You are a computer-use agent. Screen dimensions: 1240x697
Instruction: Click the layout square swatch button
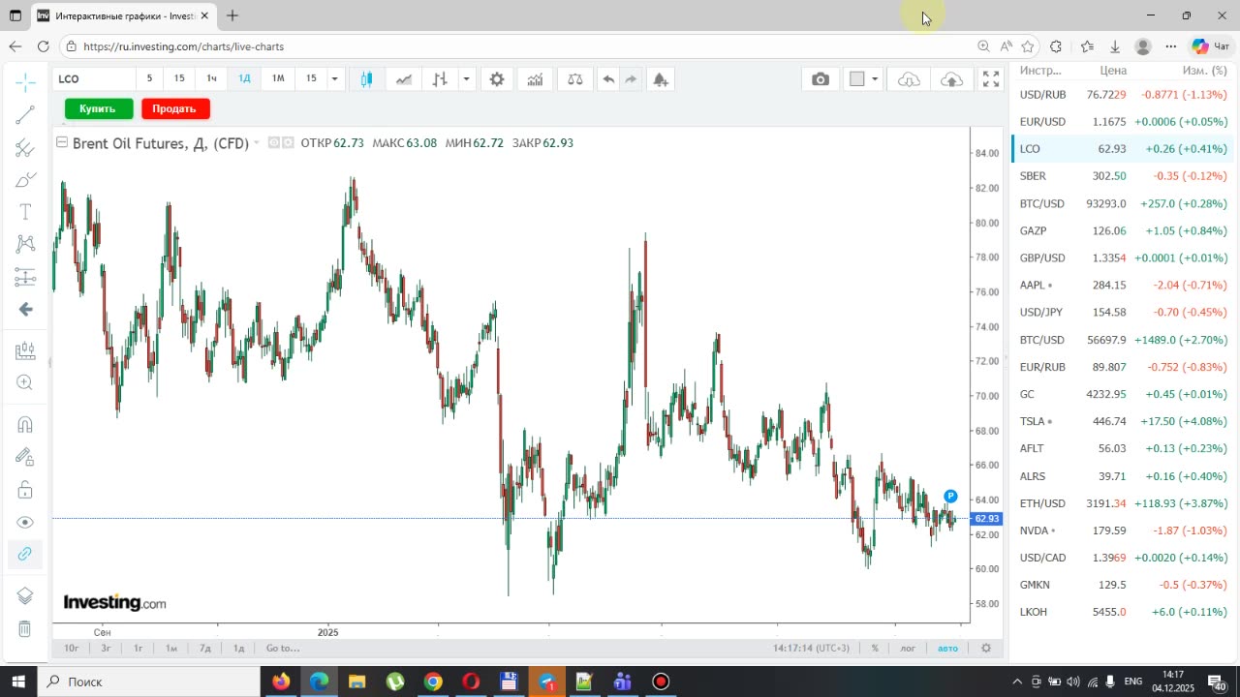coord(856,79)
